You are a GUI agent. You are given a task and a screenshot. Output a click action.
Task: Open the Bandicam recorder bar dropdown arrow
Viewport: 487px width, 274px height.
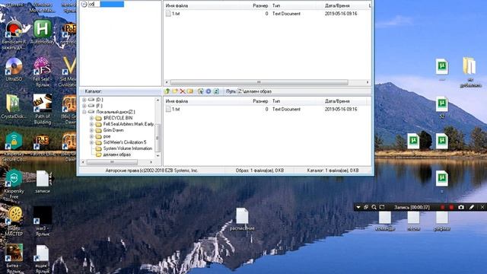(358, 207)
